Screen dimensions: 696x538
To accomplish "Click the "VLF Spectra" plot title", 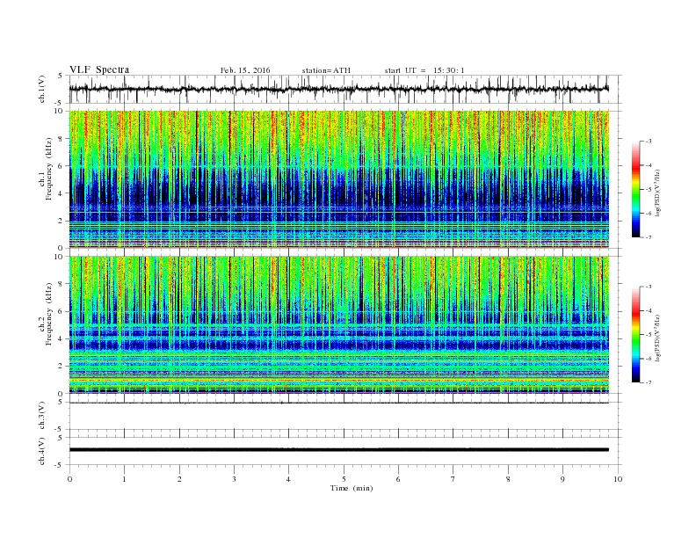I will tap(99, 69).
